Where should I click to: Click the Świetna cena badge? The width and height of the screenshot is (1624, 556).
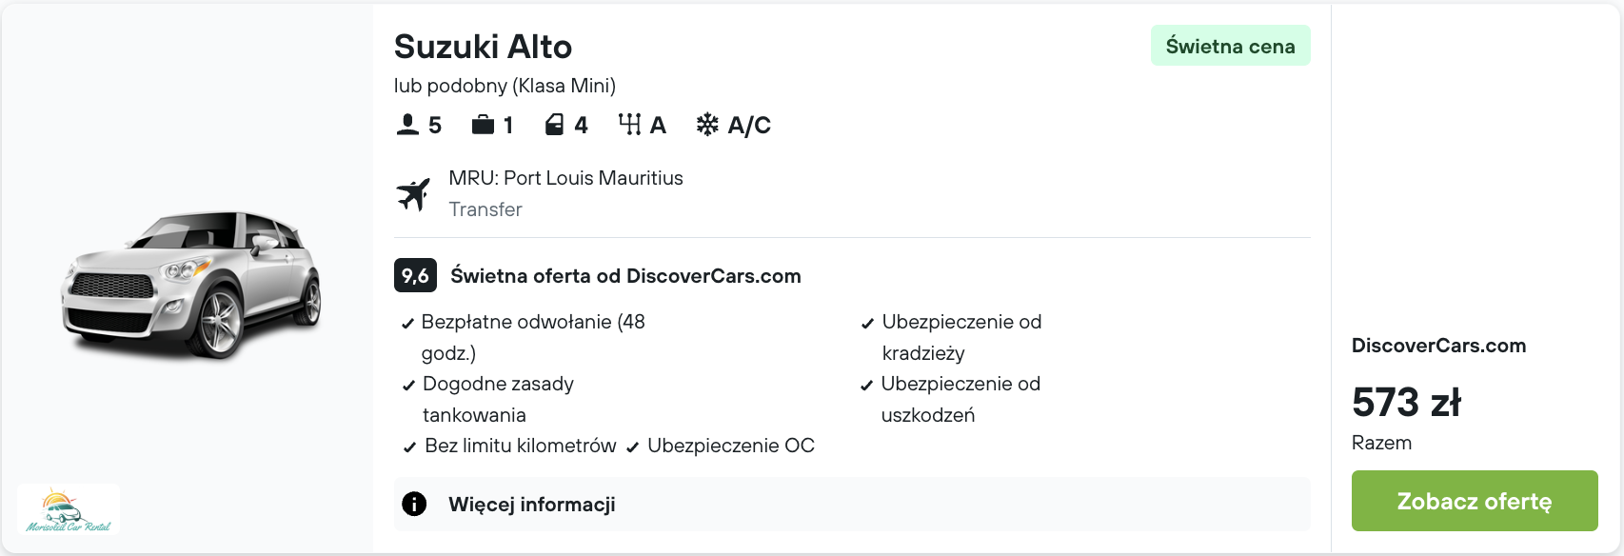pos(1229,45)
